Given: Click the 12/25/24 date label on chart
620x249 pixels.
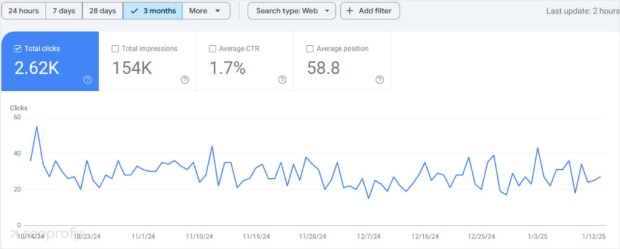Looking at the screenshot, I should [x=481, y=236].
